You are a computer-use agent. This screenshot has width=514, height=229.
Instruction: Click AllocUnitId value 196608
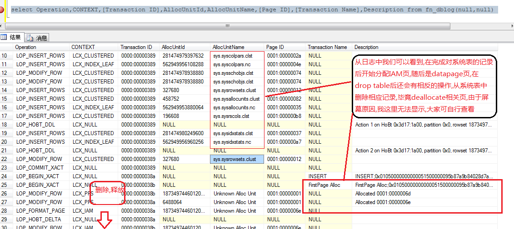pos(170,116)
